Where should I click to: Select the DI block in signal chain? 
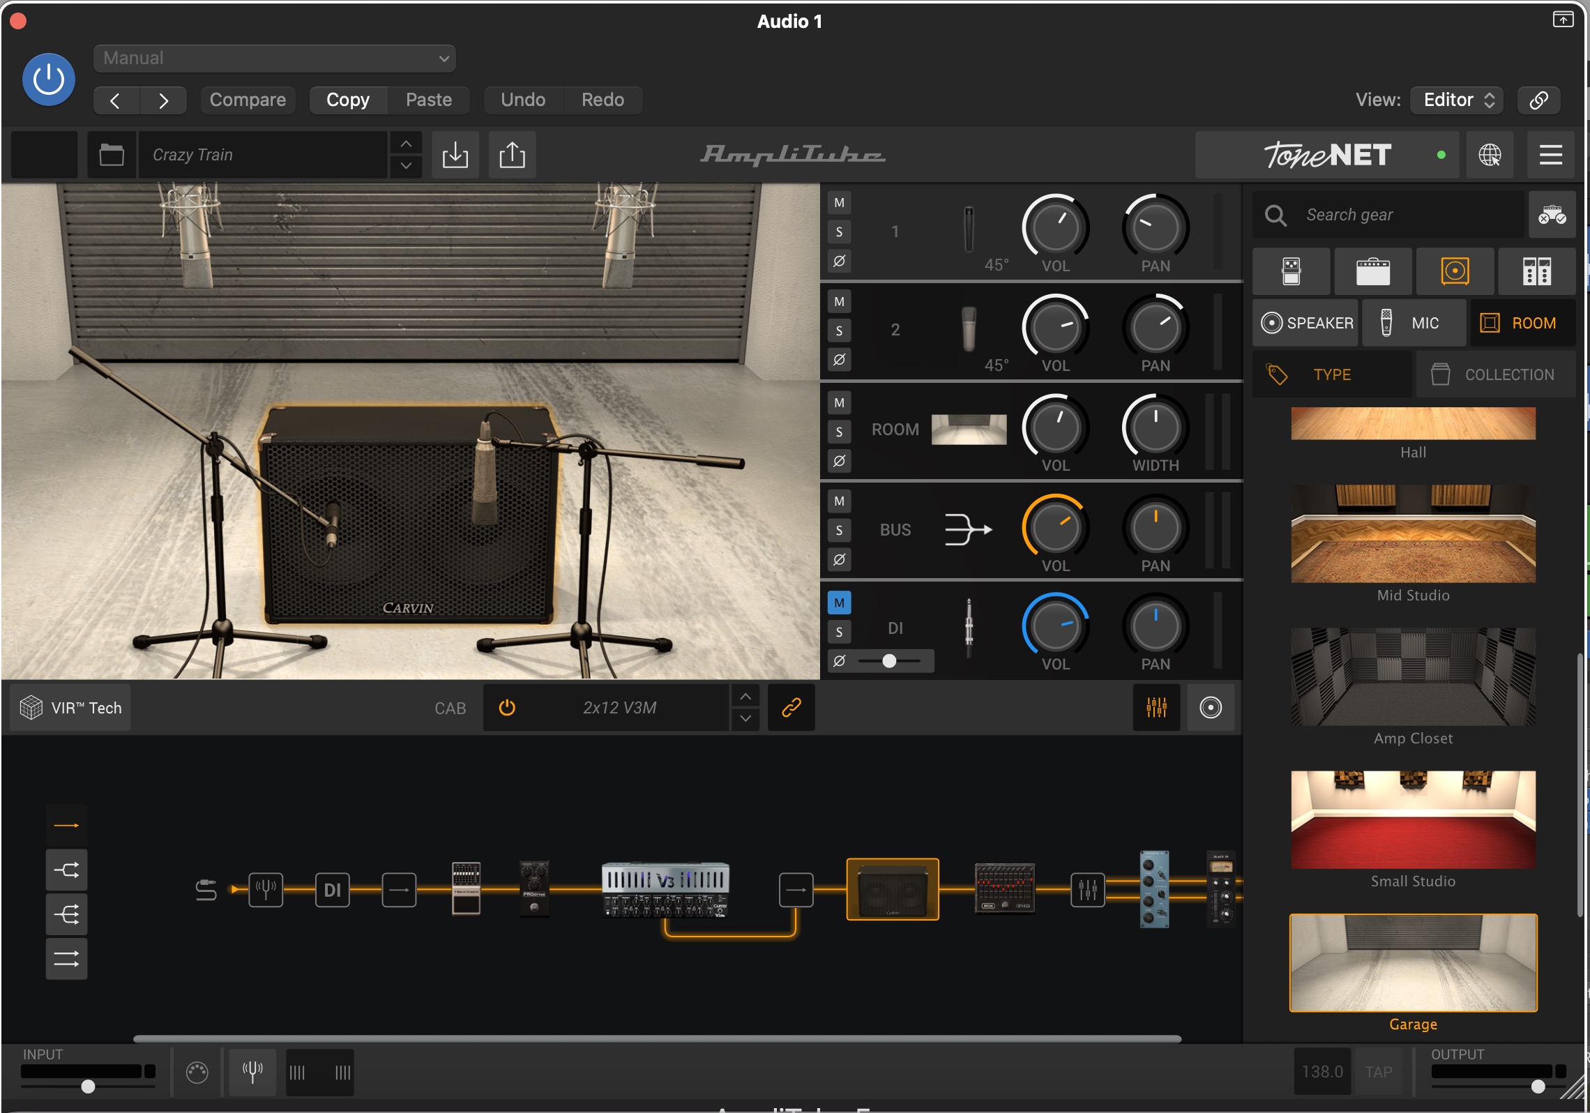pyautogui.click(x=332, y=890)
